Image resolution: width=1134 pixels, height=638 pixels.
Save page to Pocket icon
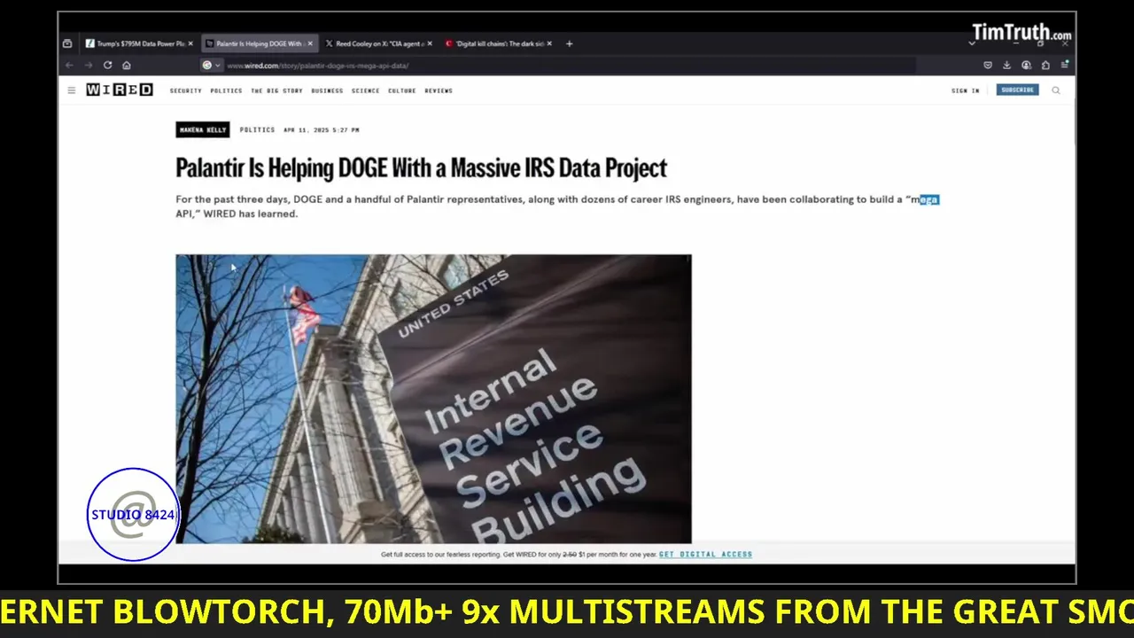tap(988, 65)
